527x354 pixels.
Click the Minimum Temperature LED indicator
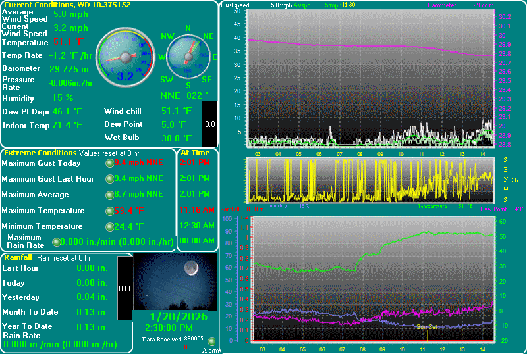coord(109,227)
